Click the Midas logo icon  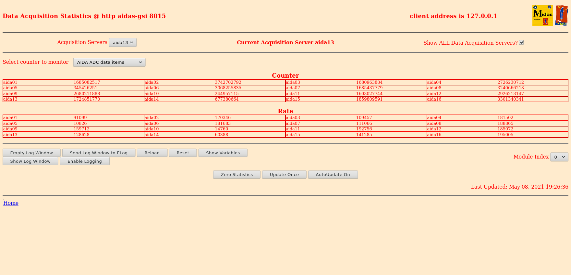point(542,16)
